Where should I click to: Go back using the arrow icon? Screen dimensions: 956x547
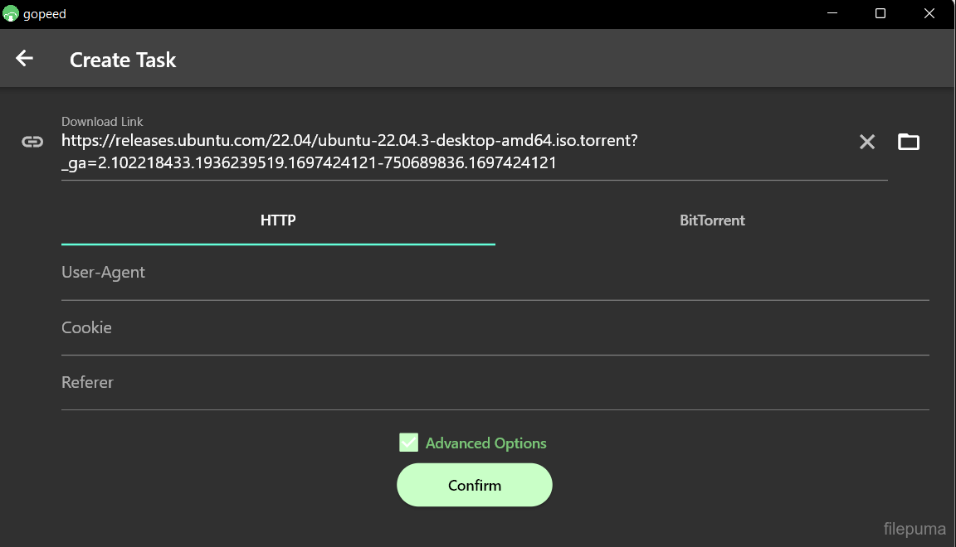pos(25,58)
